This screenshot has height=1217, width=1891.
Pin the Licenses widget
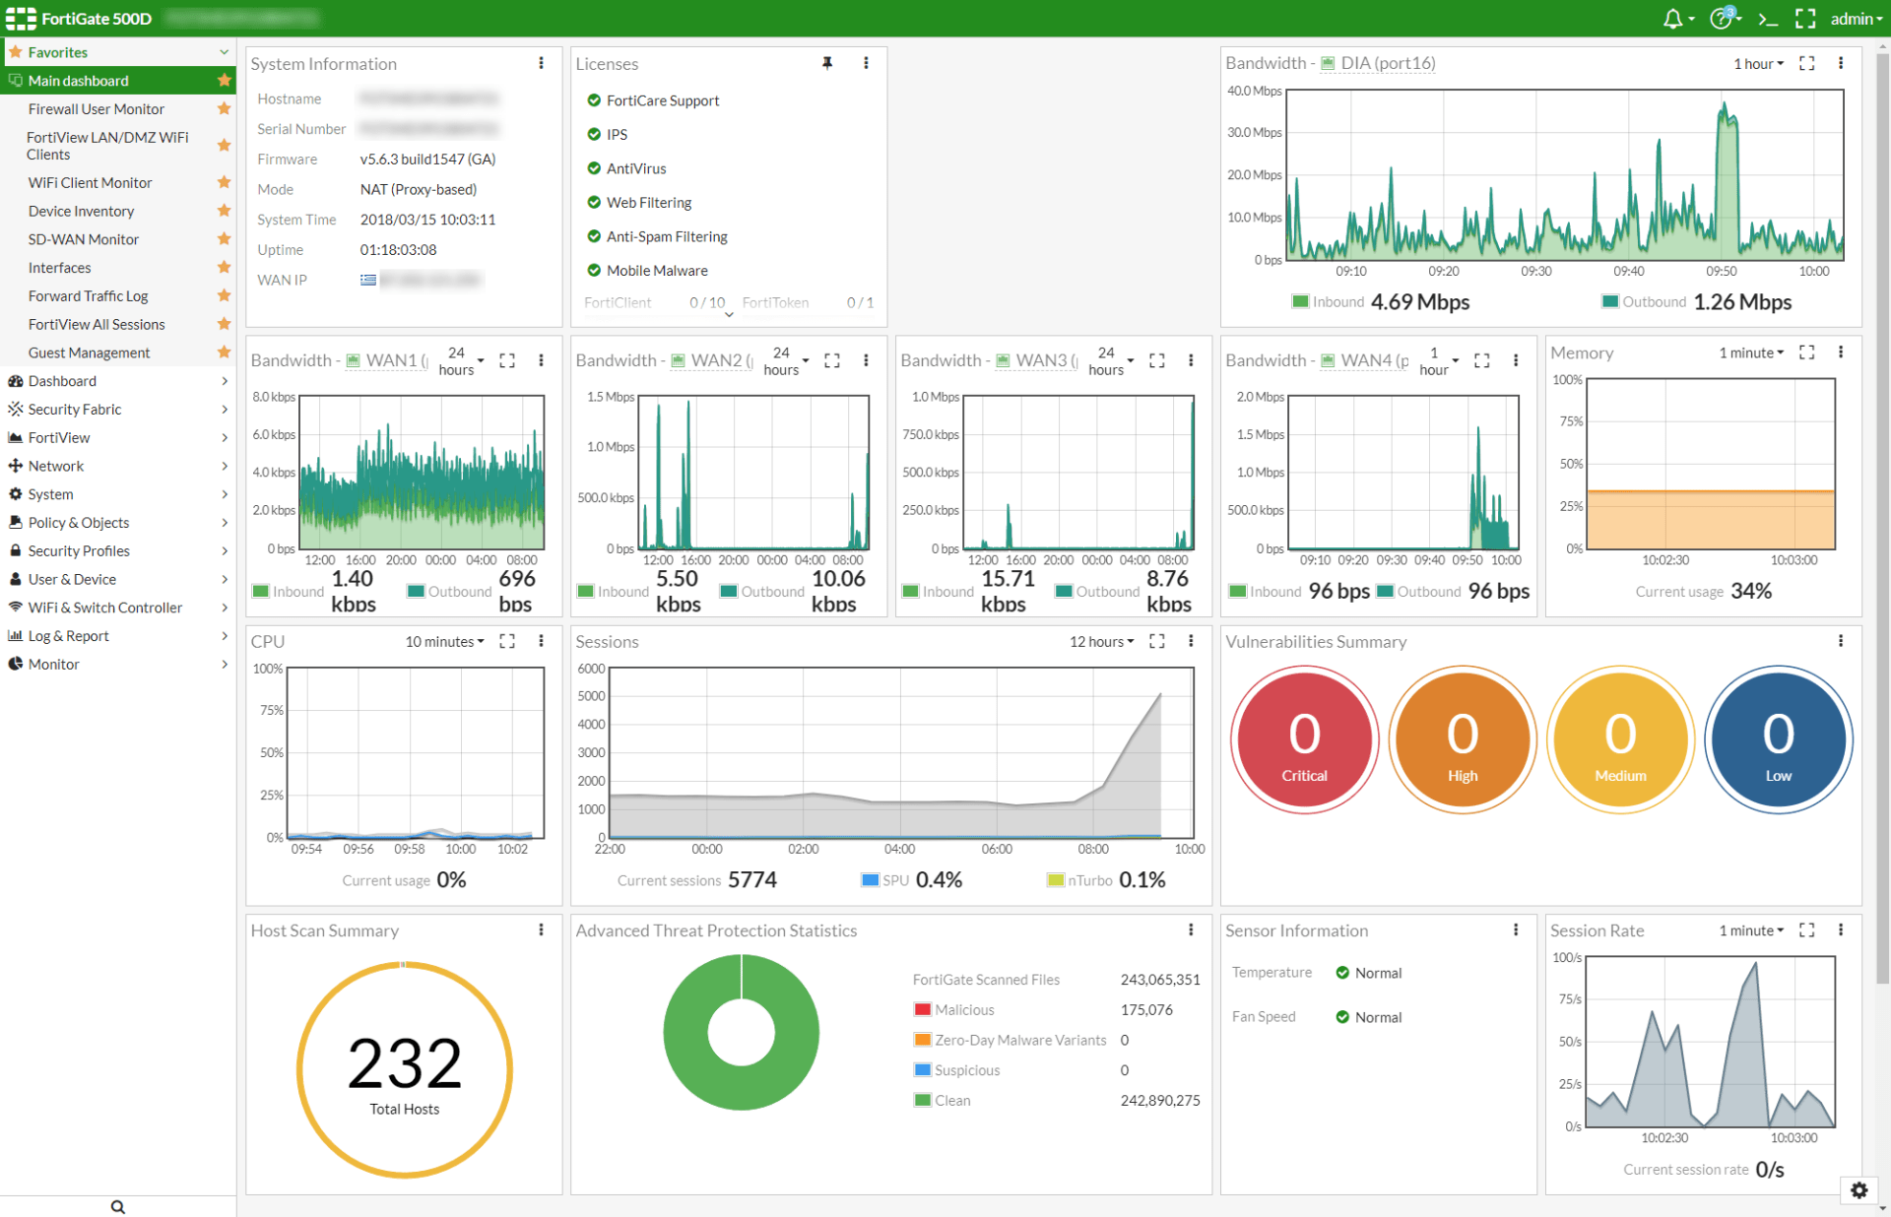pyautogui.click(x=827, y=63)
